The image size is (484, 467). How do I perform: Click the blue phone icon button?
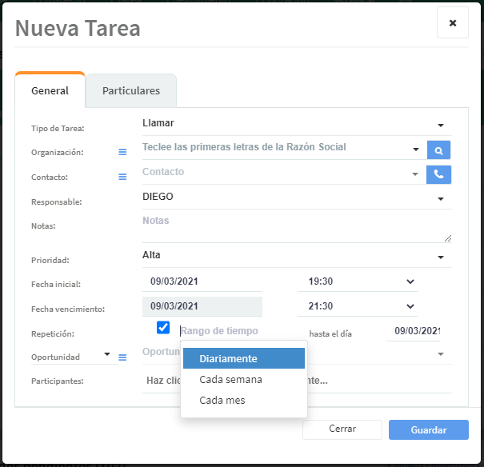click(438, 174)
